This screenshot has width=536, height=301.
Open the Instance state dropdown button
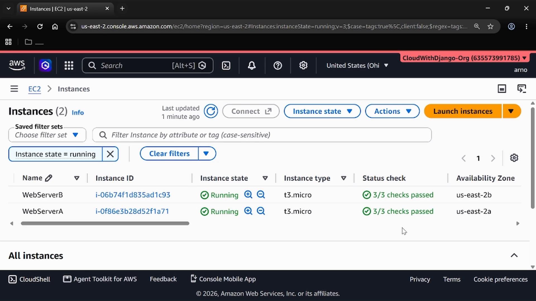tap(322, 111)
